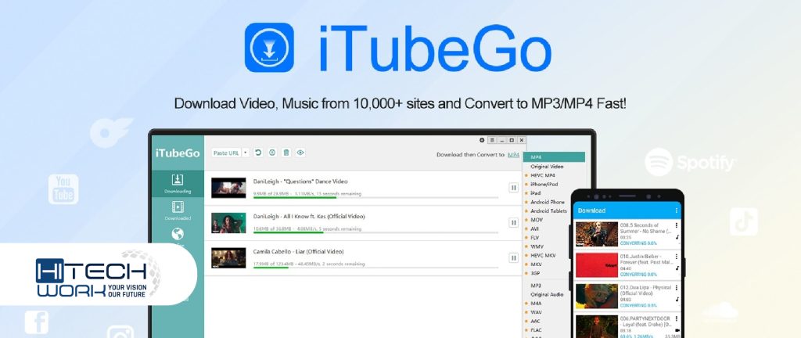Open the settings gear icon
801x338 pixels.
[482, 140]
